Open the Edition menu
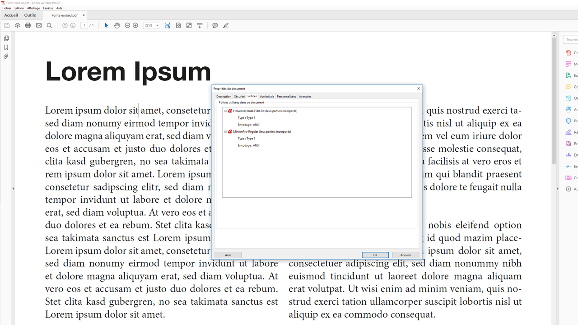578x325 pixels. point(19,8)
